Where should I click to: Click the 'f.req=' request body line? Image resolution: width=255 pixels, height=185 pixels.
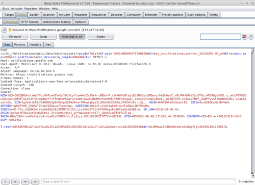tap(114, 127)
